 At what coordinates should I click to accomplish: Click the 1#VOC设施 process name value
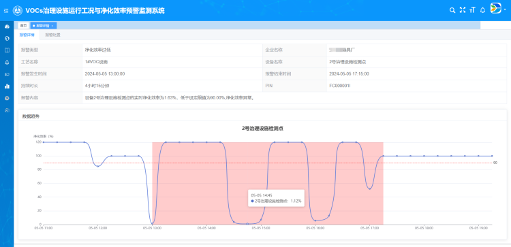[x=96, y=62]
